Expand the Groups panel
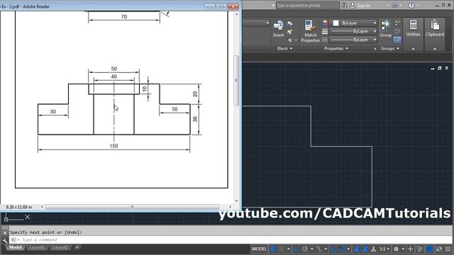The height and width of the screenshot is (255, 454). tap(389, 49)
